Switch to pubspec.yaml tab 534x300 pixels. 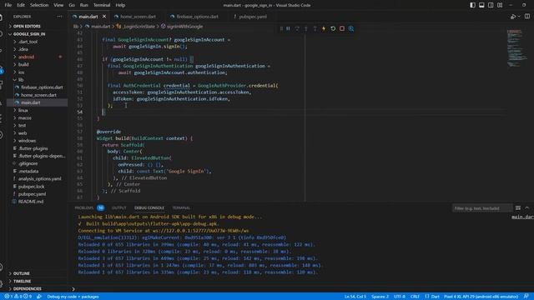(x=250, y=17)
